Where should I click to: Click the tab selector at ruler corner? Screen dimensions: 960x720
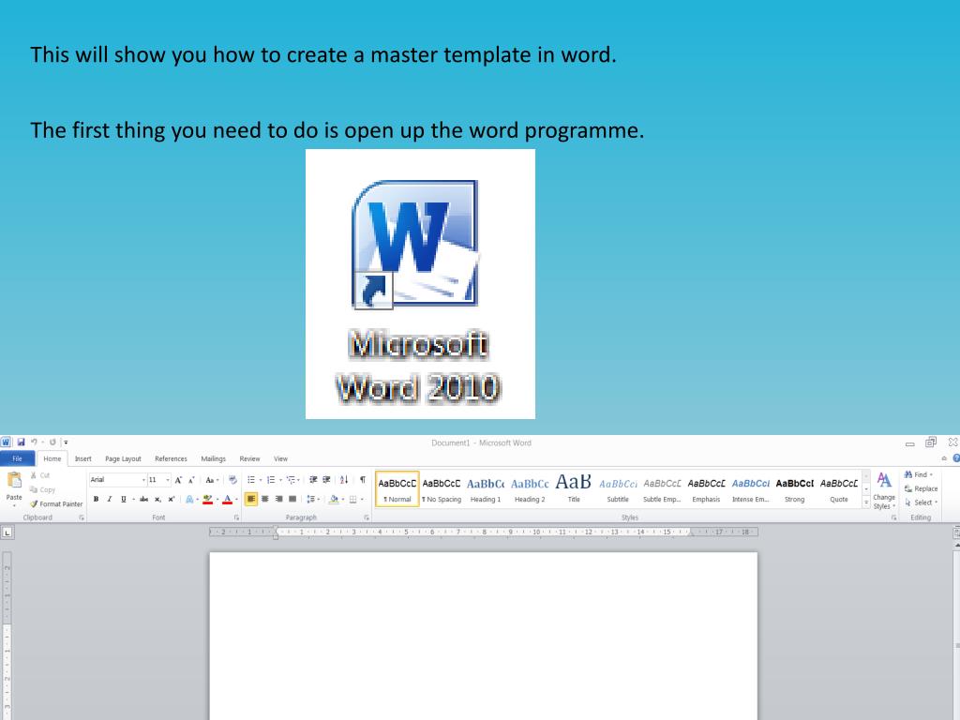(x=7, y=532)
